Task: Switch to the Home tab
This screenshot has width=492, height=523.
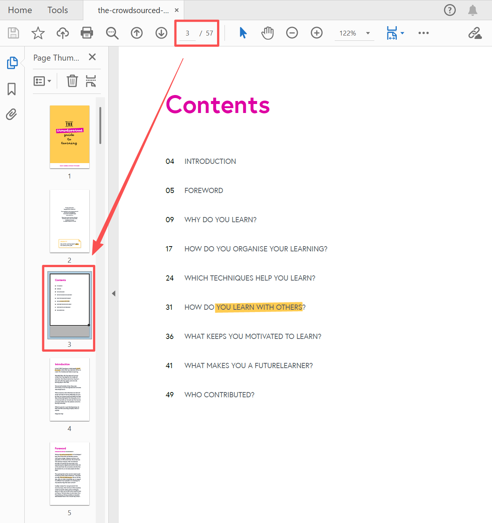Action: [x=20, y=10]
